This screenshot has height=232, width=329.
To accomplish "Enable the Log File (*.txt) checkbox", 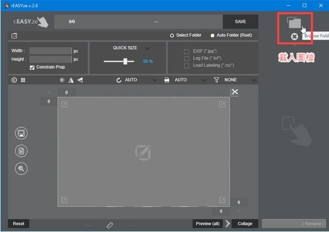I will click(186, 59).
